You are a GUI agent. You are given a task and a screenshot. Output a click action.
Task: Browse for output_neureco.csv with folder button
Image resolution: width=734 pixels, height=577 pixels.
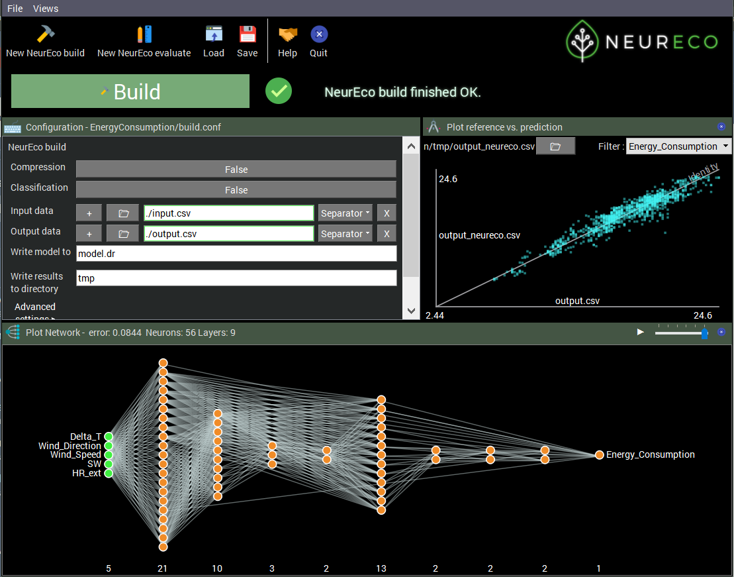pyautogui.click(x=555, y=146)
